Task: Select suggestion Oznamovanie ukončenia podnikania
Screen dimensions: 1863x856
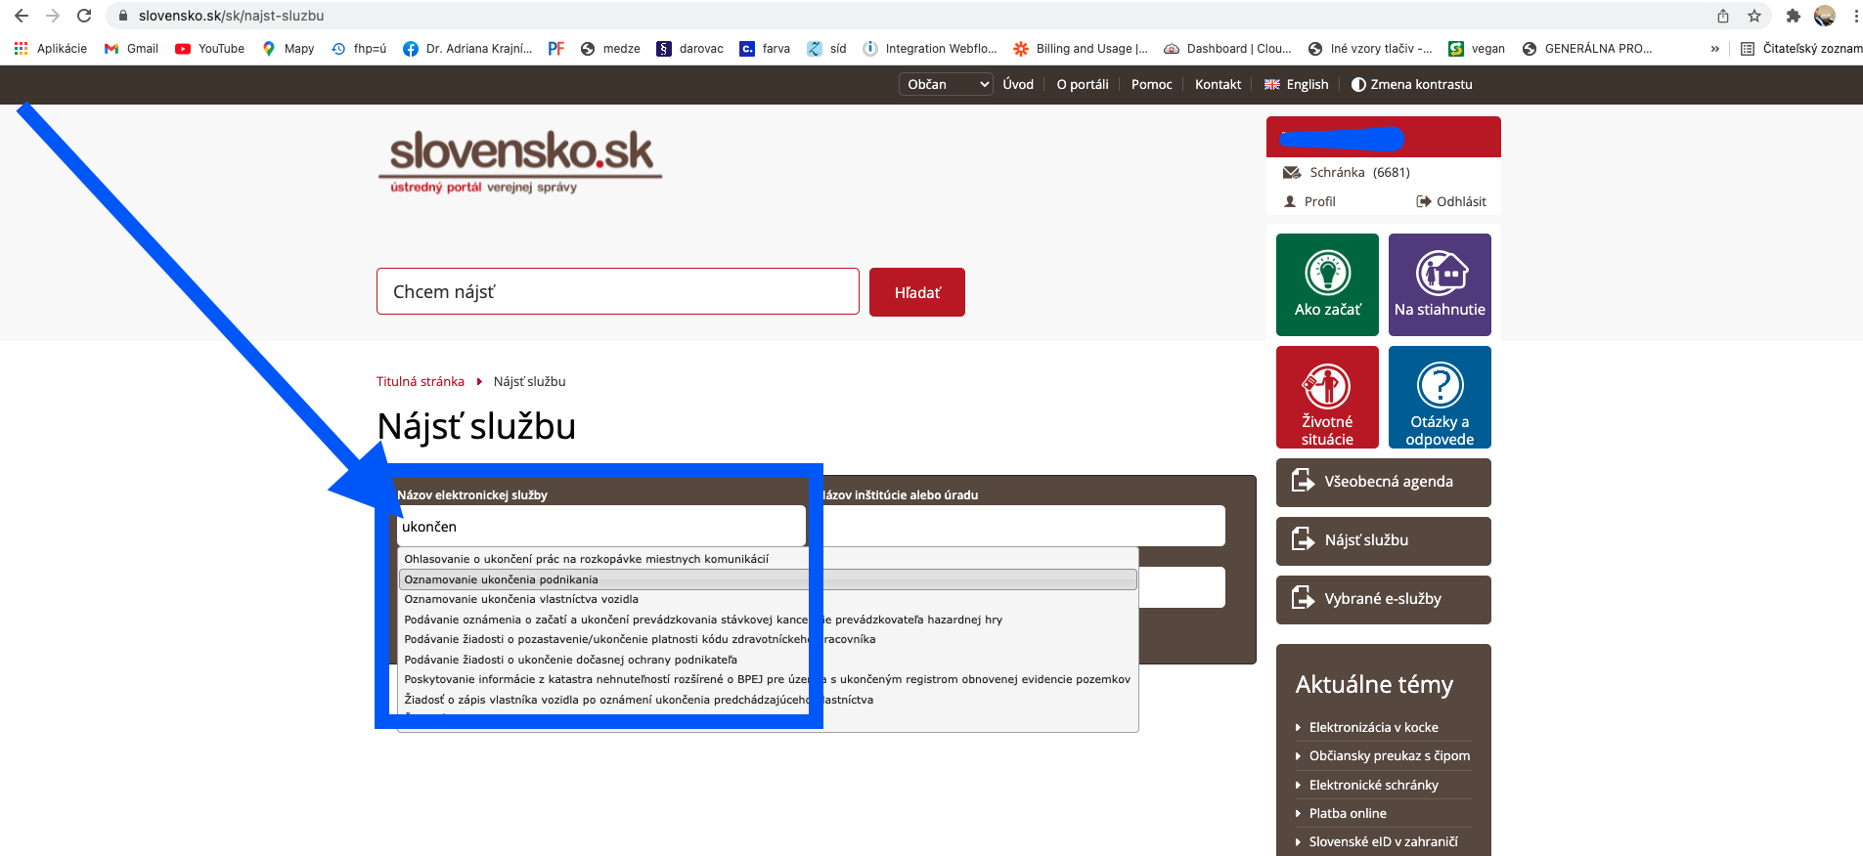Action: point(768,579)
